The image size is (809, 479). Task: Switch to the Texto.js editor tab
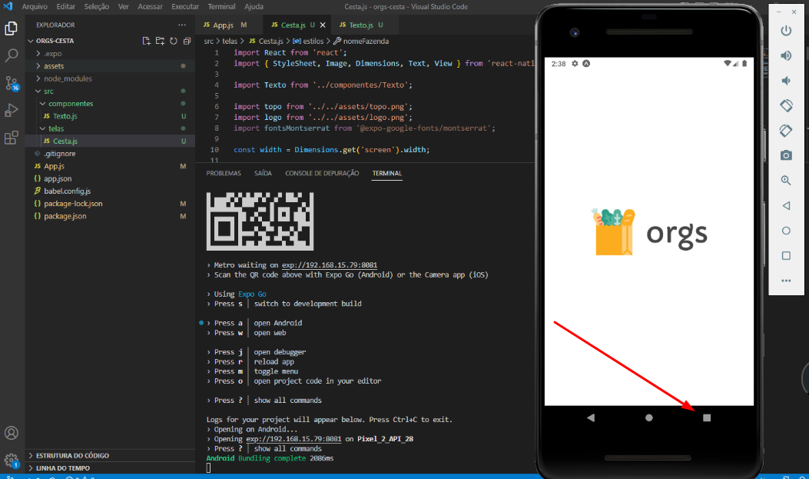pos(365,25)
